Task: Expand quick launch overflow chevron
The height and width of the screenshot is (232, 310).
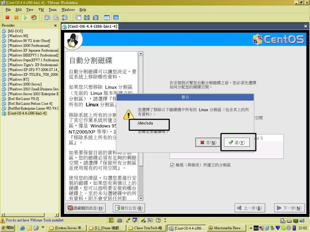Action: [43, 227]
